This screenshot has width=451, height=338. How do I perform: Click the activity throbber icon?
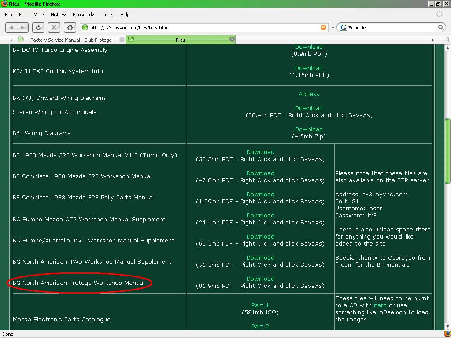[x=439, y=14]
